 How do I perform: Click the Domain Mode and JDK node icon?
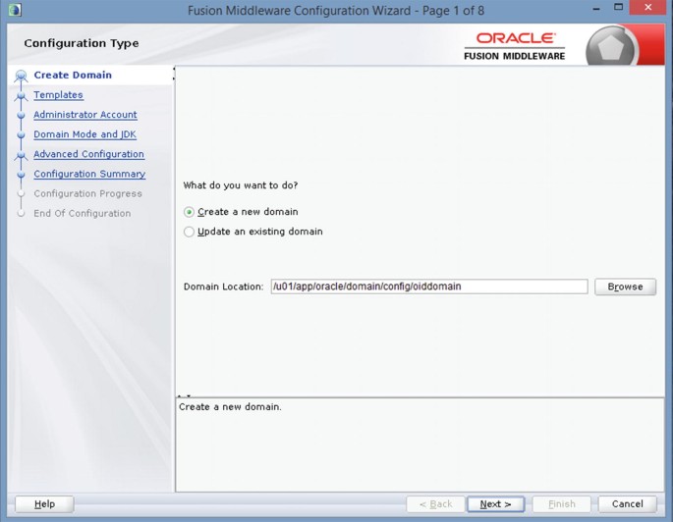pos(21,134)
